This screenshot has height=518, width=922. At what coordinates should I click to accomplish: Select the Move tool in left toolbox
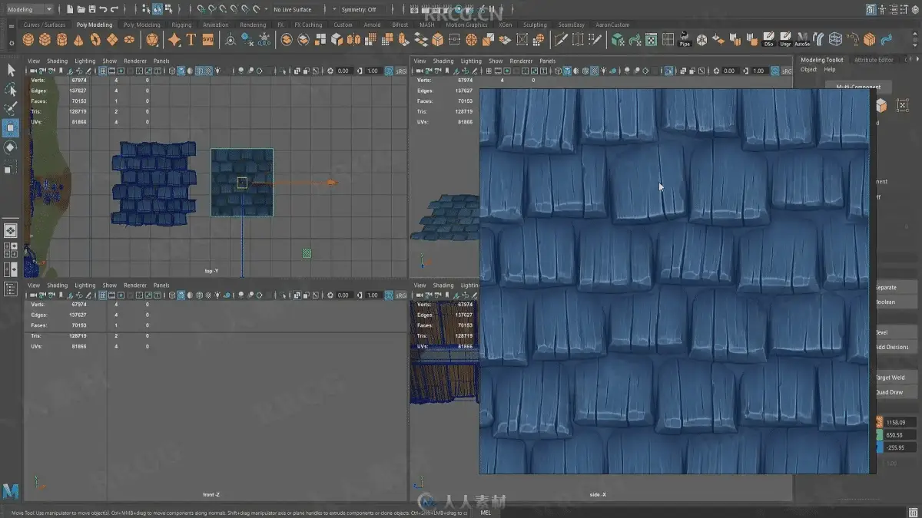11,127
